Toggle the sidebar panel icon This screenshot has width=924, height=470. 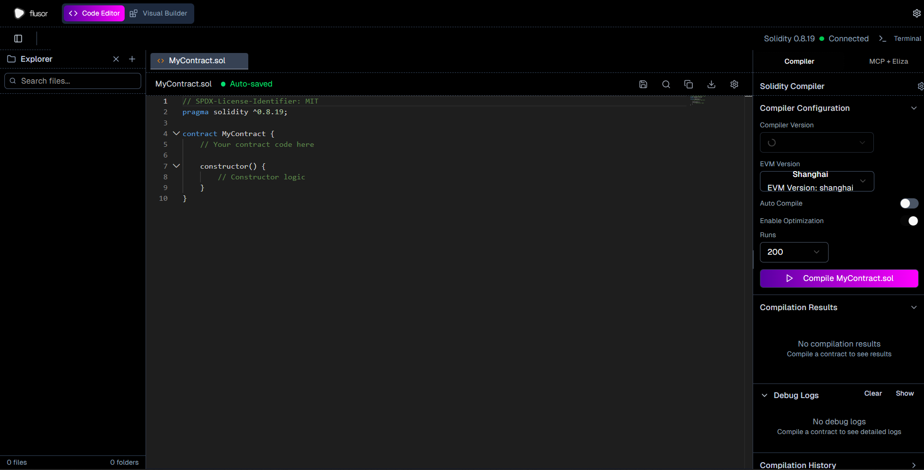18,38
